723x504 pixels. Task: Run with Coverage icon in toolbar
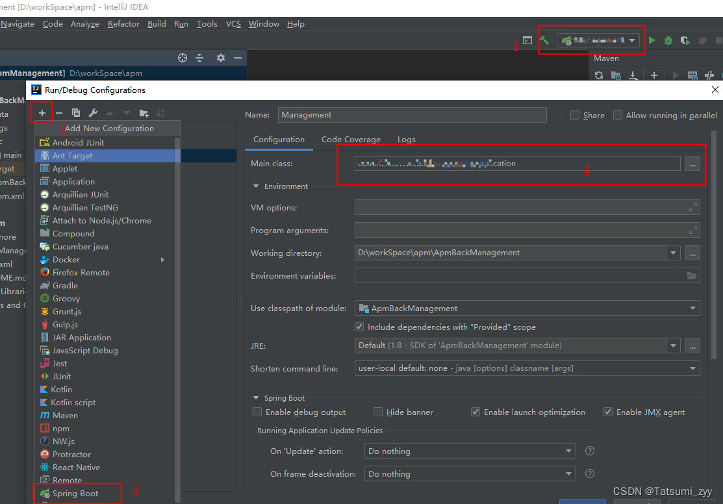(685, 40)
